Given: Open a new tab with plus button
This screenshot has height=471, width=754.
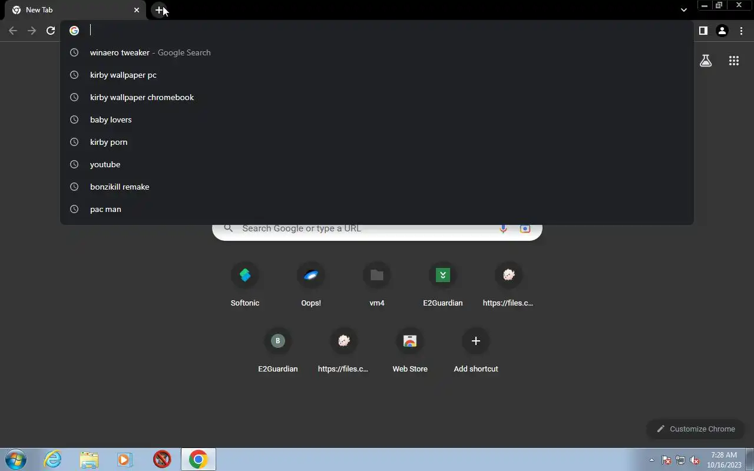Looking at the screenshot, I should click(x=160, y=10).
